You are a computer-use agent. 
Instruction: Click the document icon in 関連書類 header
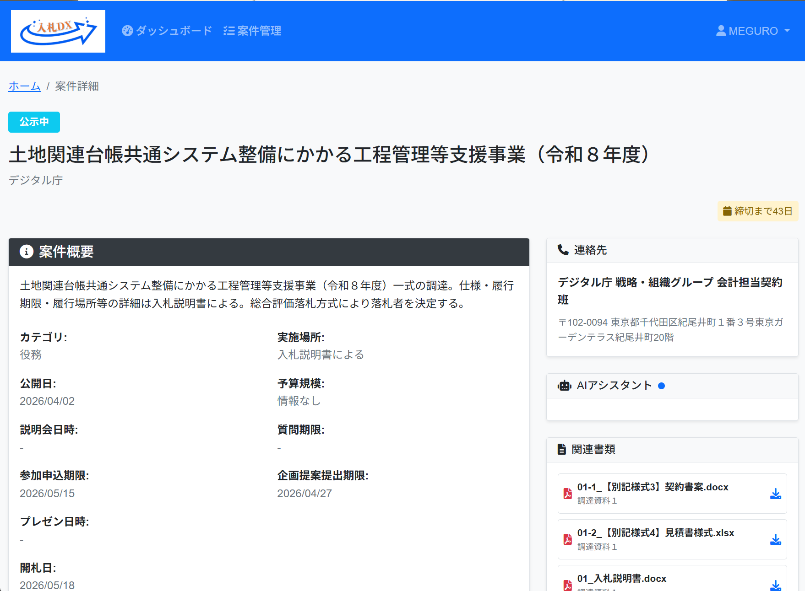pos(562,449)
